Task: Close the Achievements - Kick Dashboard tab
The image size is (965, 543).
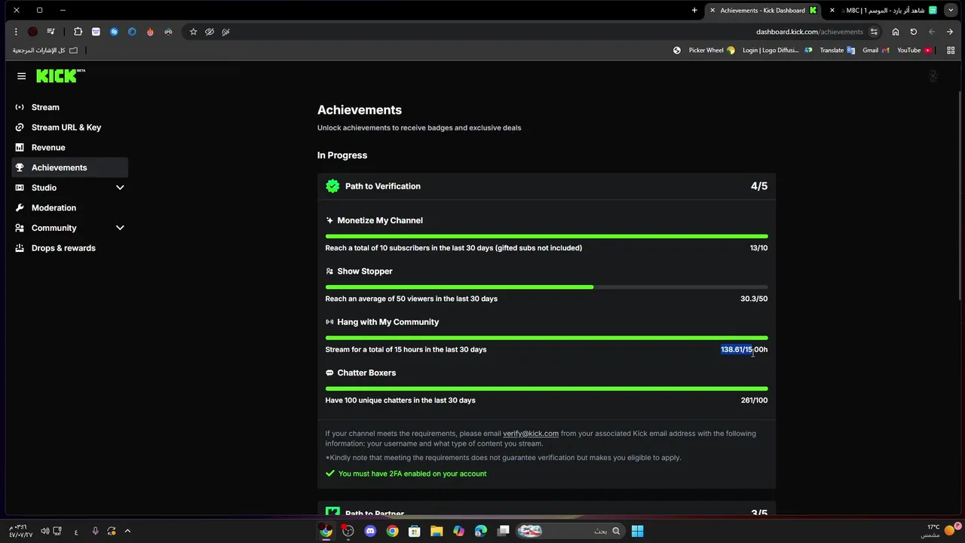Action: pos(712,11)
